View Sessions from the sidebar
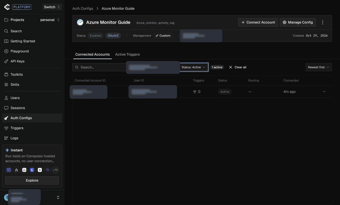 [32, 108]
